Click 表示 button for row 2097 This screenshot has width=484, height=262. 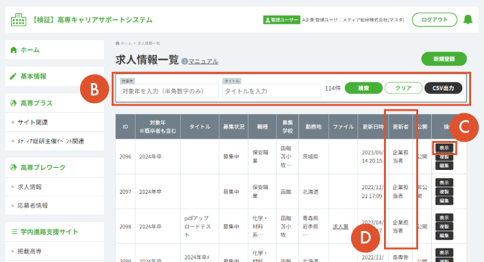444,183
